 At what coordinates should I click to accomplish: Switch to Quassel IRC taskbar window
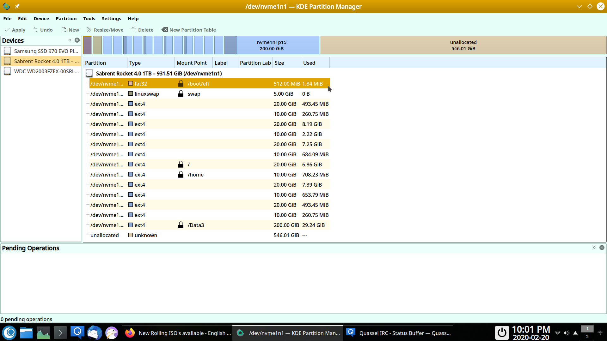click(x=398, y=333)
